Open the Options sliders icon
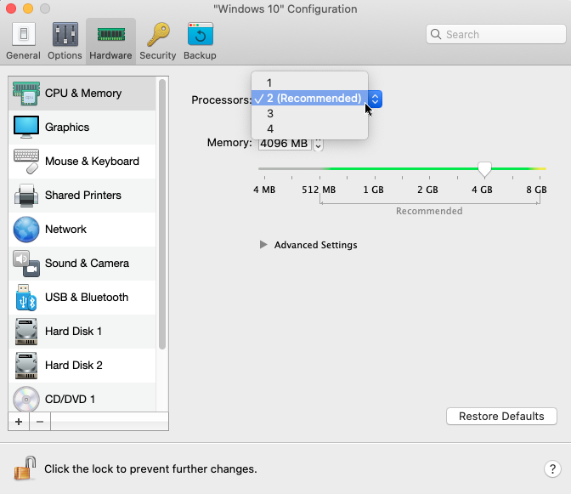The width and height of the screenshot is (571, 494). point(65,34)
